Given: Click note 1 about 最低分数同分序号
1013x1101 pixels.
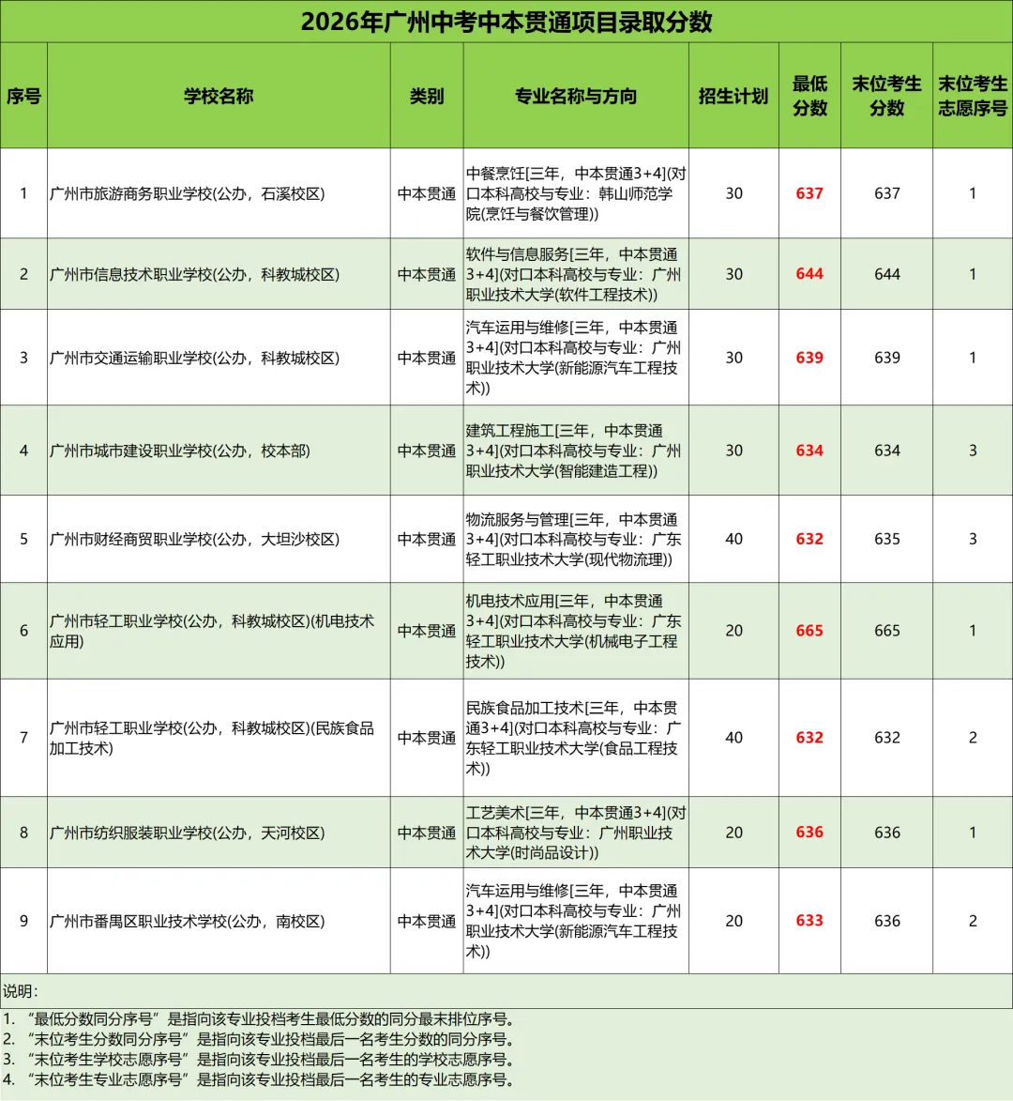Looking at the screenshot, I should tap(260, 1019).
